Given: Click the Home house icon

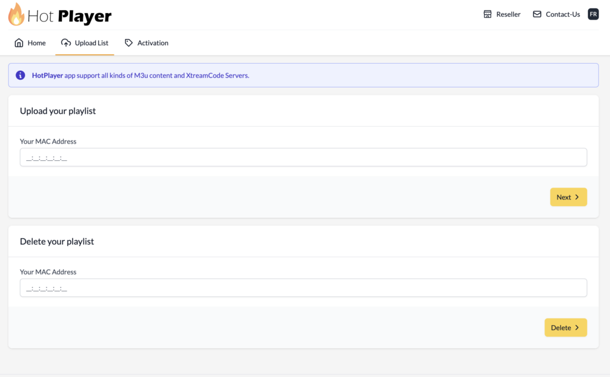Looking at the screenshot, I should (19, 43).
